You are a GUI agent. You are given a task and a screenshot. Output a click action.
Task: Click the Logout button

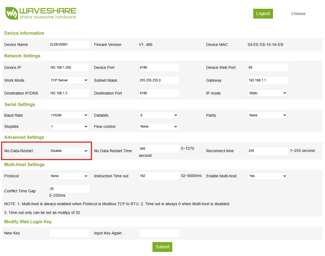[263, 13]
